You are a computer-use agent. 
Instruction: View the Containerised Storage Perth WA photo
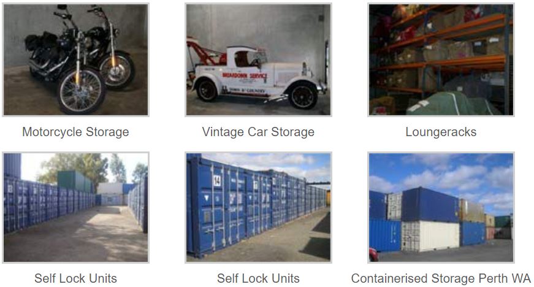point(441,208)
